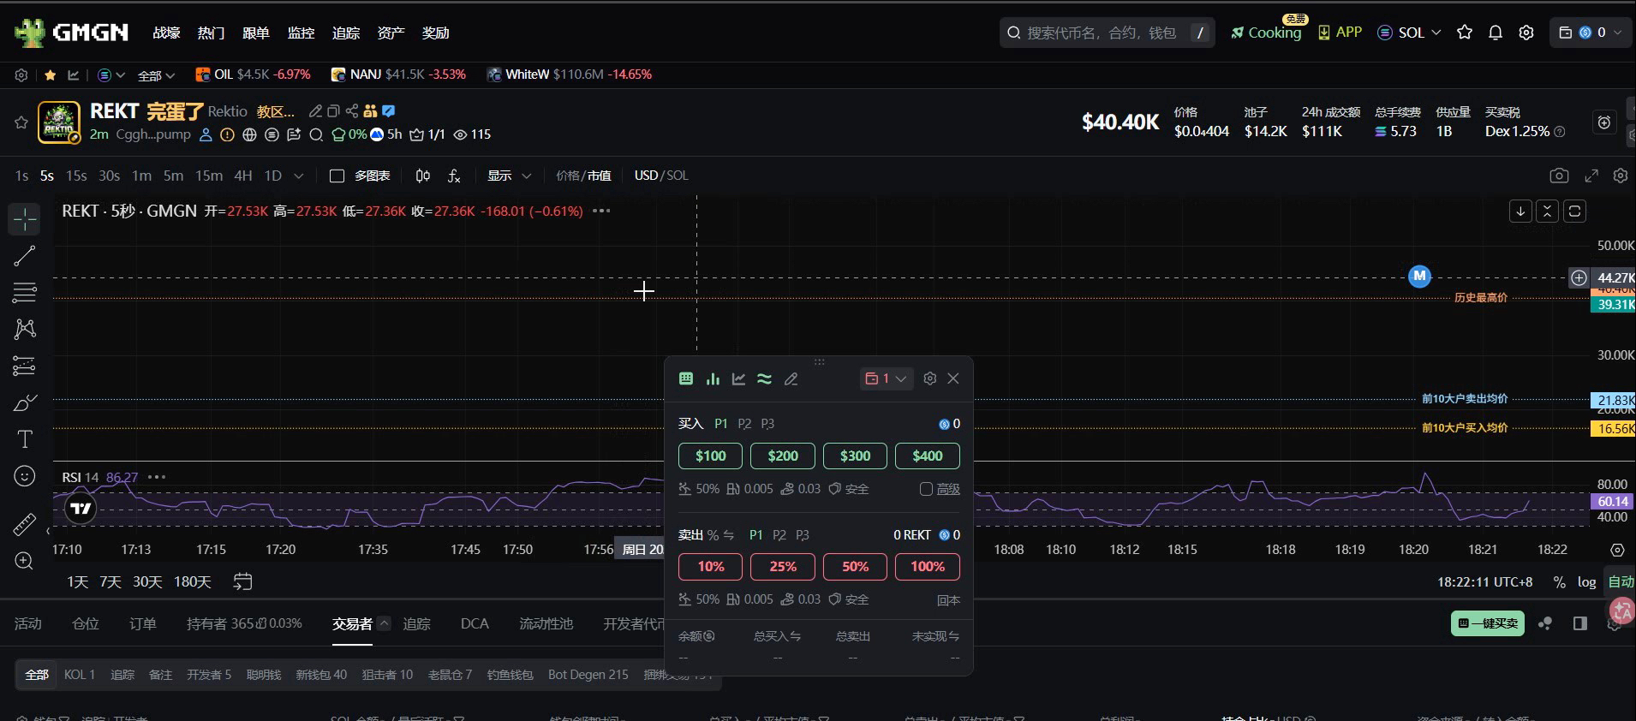Add a price alert with alarm icon
This screenshot has height=721, width=1636.
pyautogui.click(x=1604, y=122)
